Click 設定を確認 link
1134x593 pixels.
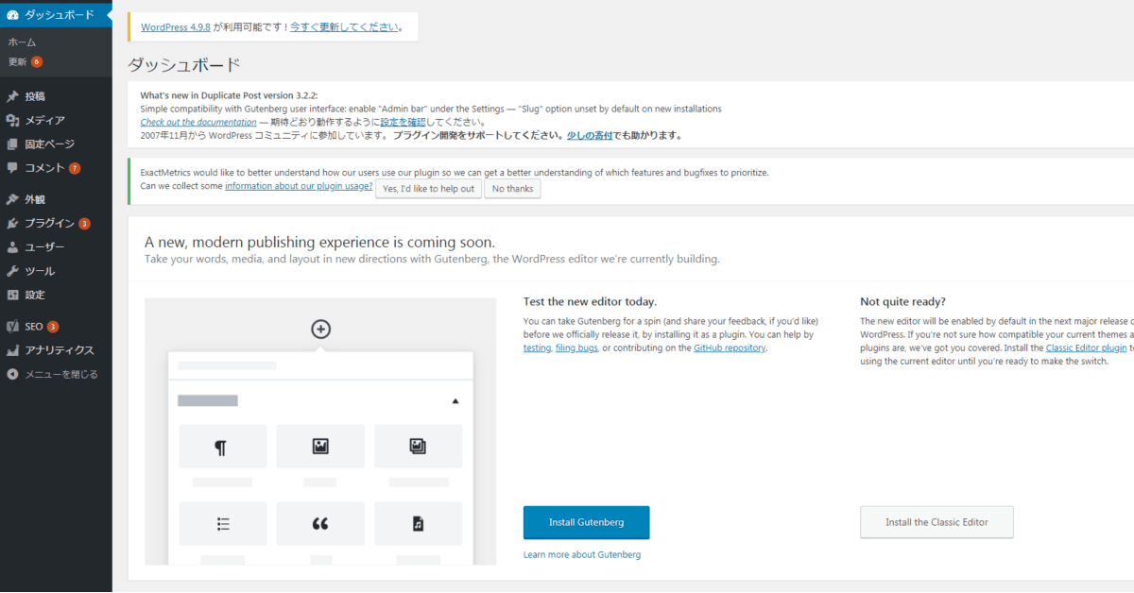(x=404, y=122)
